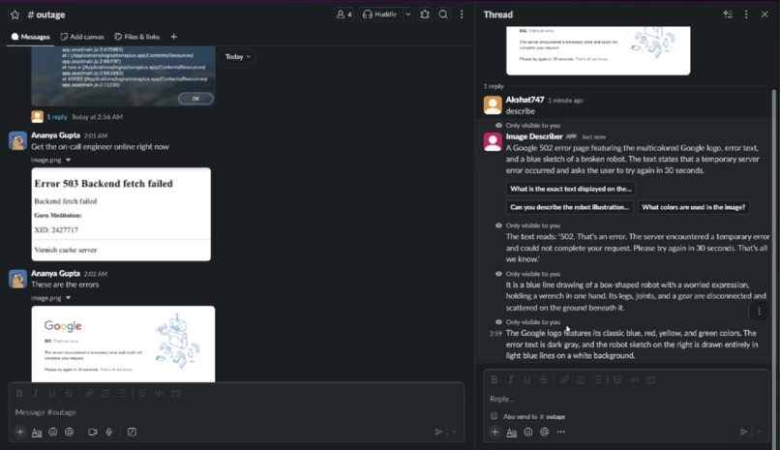Screen dimensions: 780x450
Task: Record an audio clip with microphone icon
Action: [x=109, y=433]
